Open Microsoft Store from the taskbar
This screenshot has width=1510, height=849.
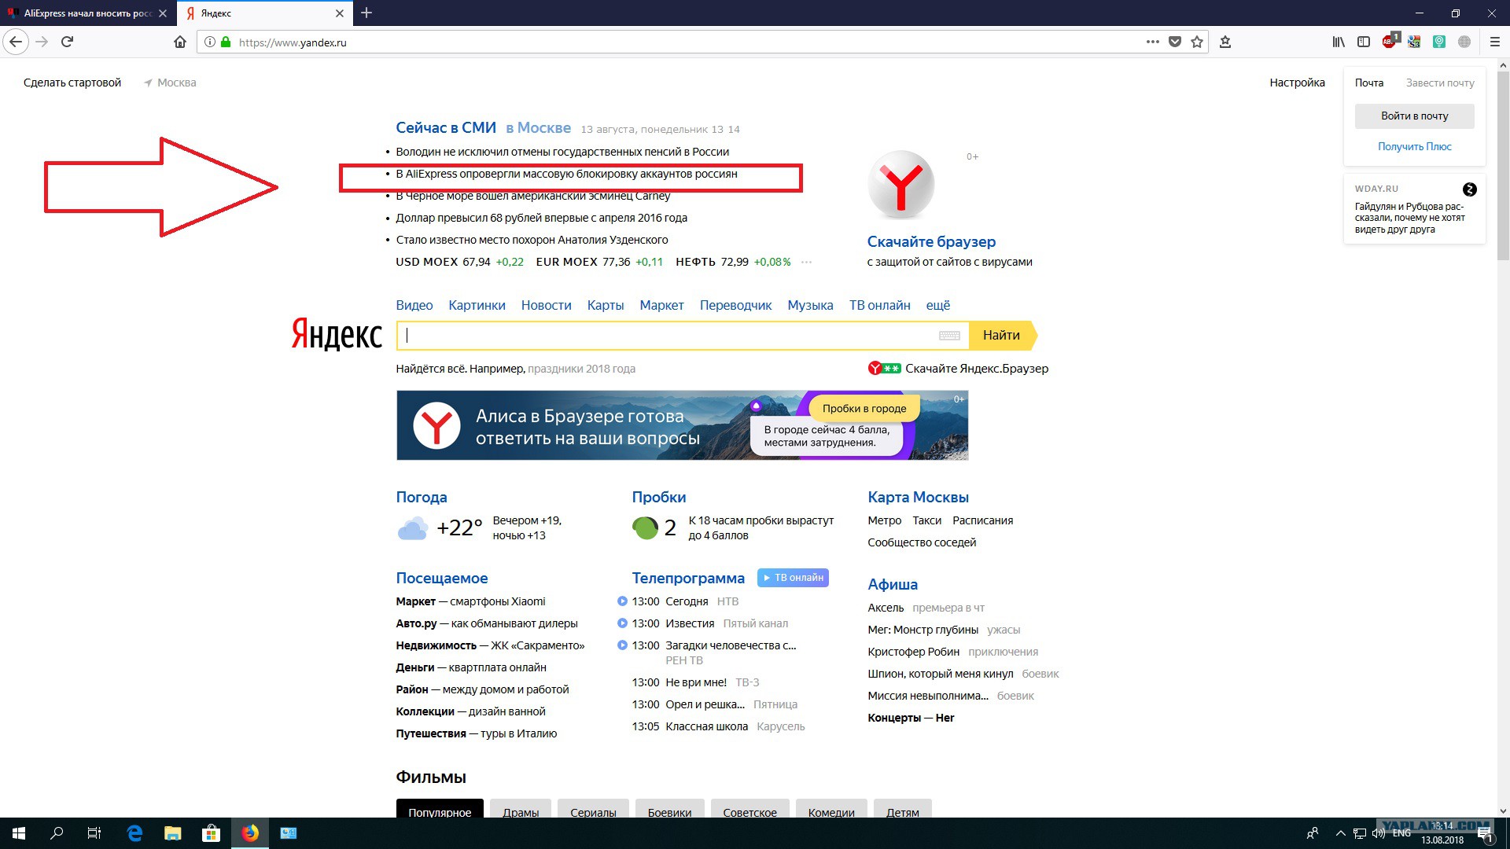coord(211,833)
